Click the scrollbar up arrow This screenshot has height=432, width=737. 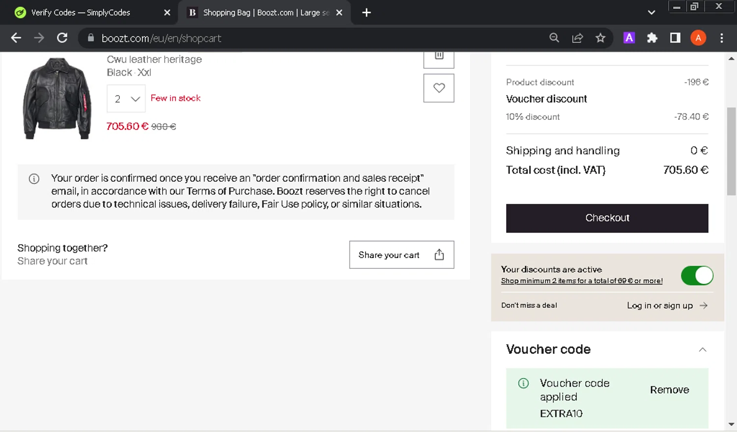point(731,58)
